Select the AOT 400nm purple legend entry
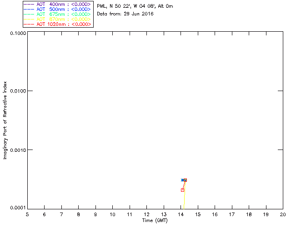This screenshot has width=291, height=232. point(57,4)
